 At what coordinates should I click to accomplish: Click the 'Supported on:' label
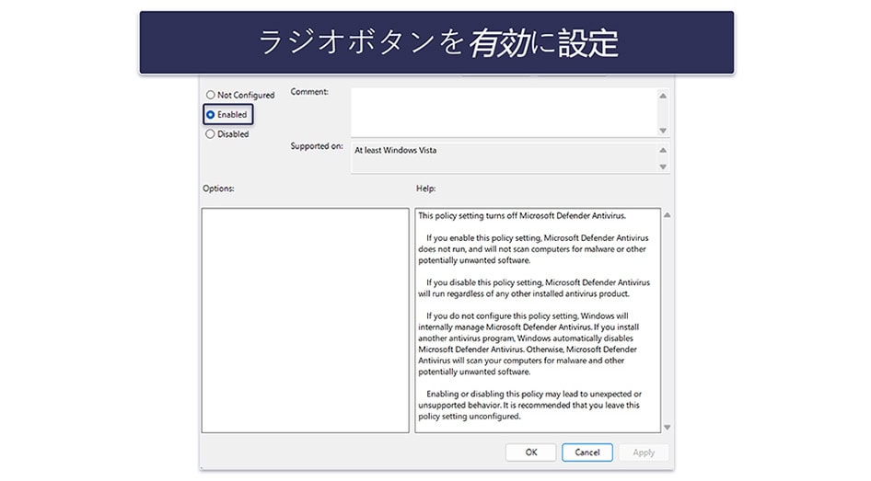pyautogui.click(x=317, y=146)
